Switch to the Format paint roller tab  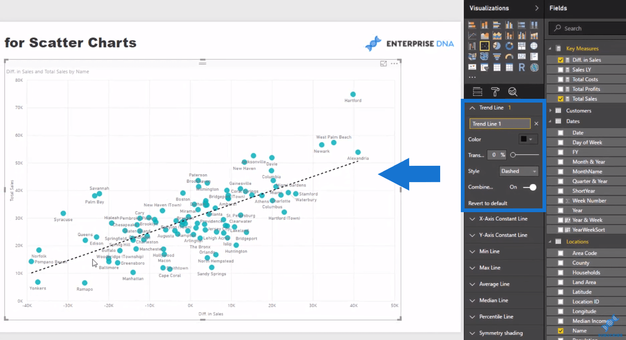pos(495,92)
